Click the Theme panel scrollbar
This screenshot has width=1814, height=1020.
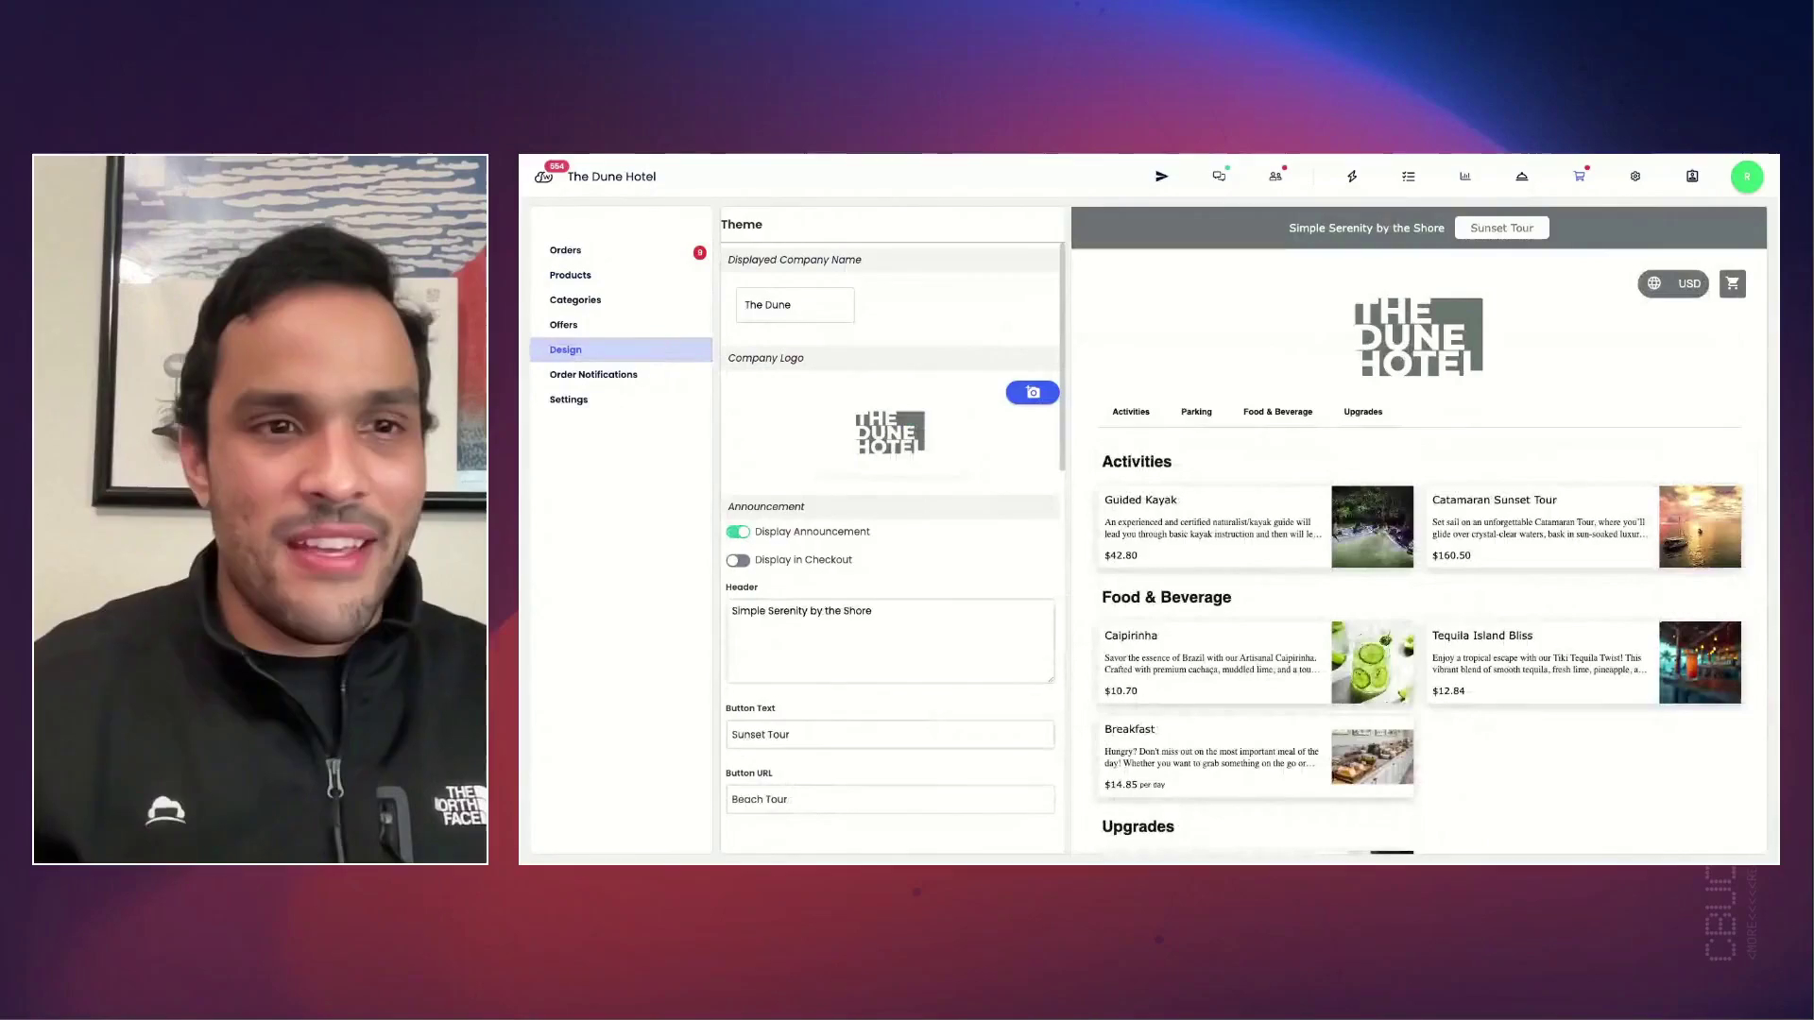pos(1062,359)
